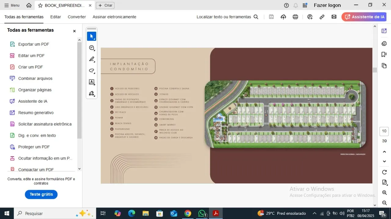Click the share with others icon
The height and width of the screenshot is (219, 391).
(310, 17)
